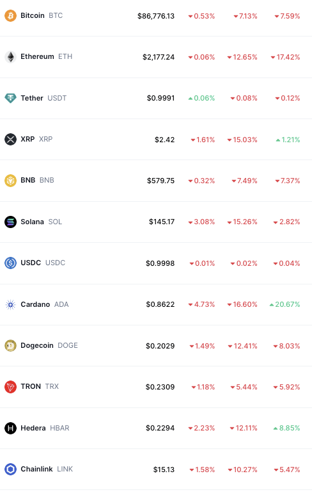Click the Bitcoin logo icon
Screen dimensions: 312x492
coord(10,15)
